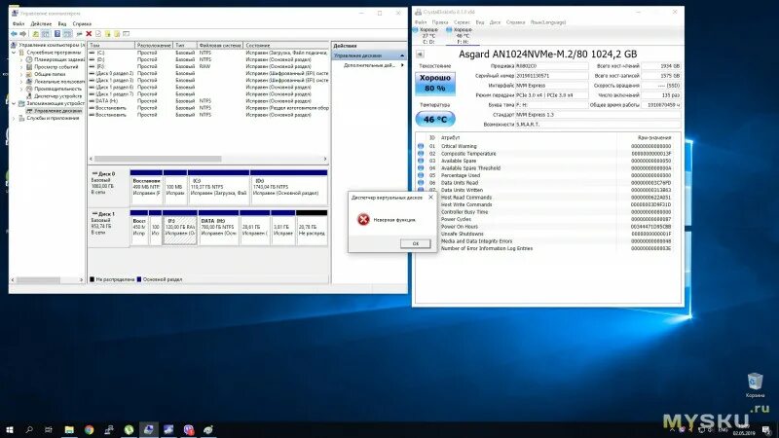The image size is (779, 438).
Task: Close the Диспетчер виртуальных дисков dialog with X
Action: 430,198
